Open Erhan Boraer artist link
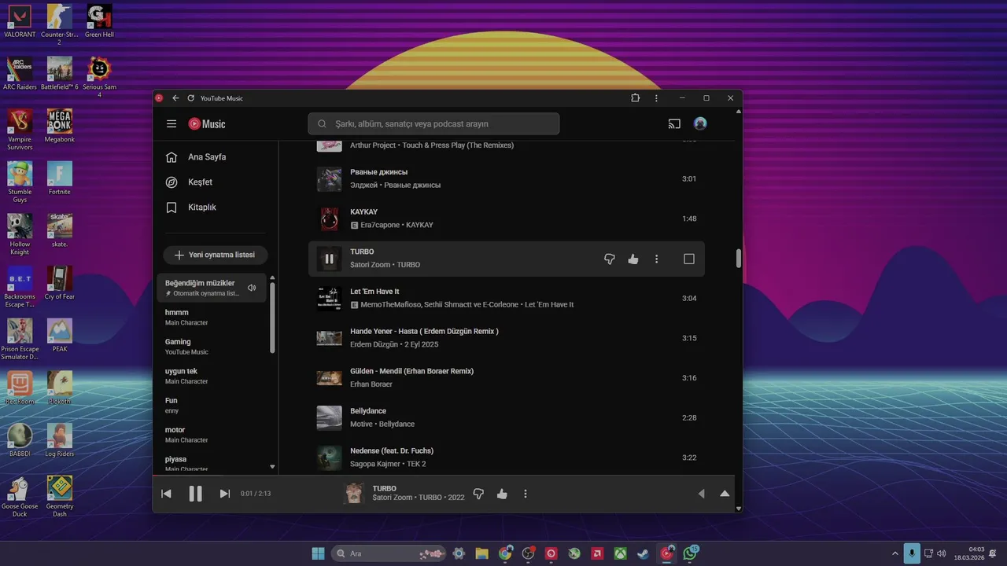This screenshot has height=566, width=1007. [371, 384]
